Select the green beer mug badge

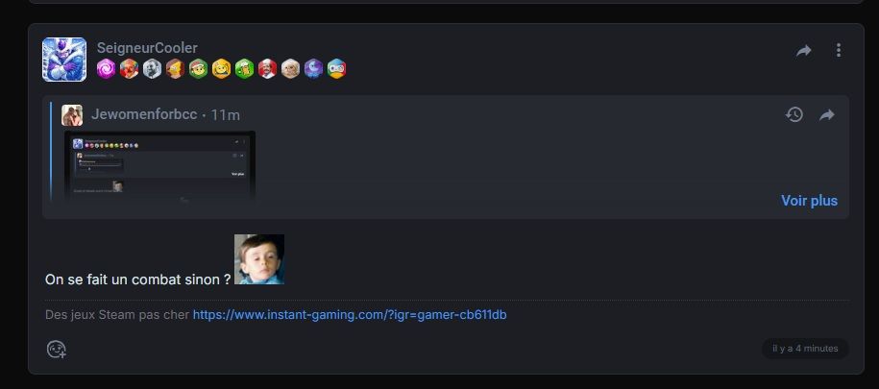click(244, 69)
